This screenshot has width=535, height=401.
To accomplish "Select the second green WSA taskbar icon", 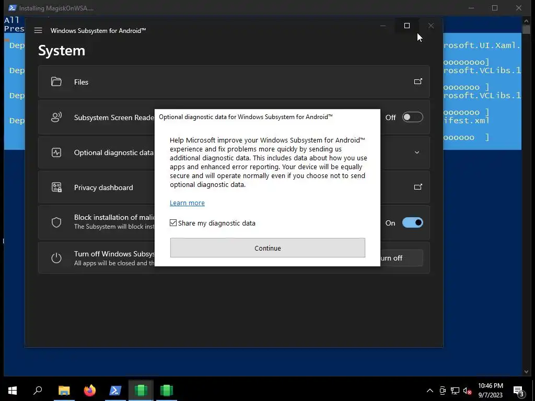I will tap(167, 390).
